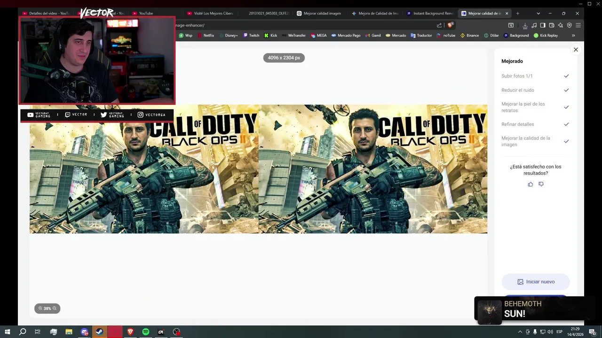Click the Refinar detalles checkmark
602x338 pixels.
566,124
